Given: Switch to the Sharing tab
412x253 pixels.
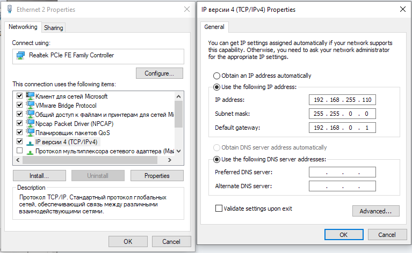Looking at the screenshot, I should click(53, 28).
